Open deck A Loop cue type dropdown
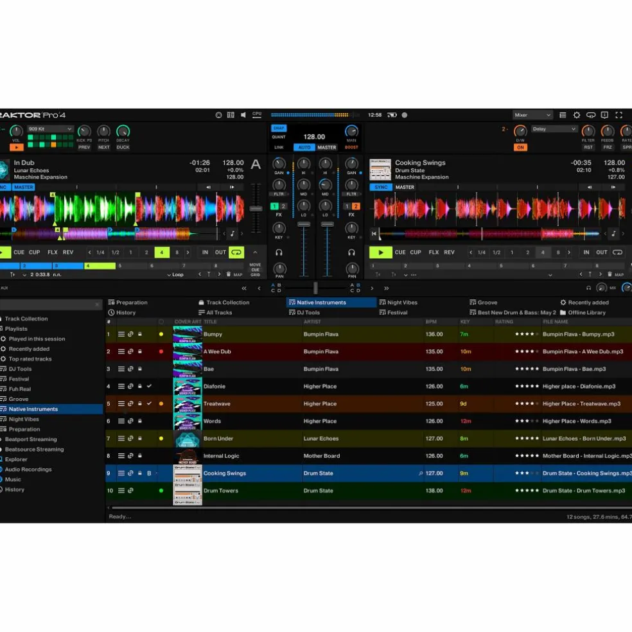Screen dimensions: 632x632 tap(176, 274)
